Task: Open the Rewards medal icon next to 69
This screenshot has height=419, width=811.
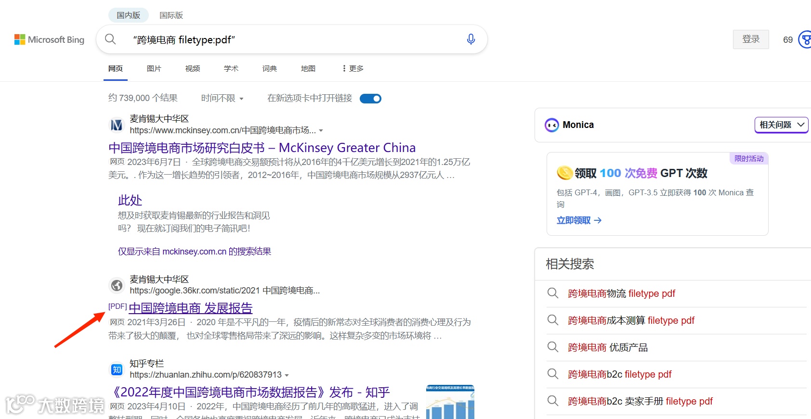Action: [x=805, y=39]
